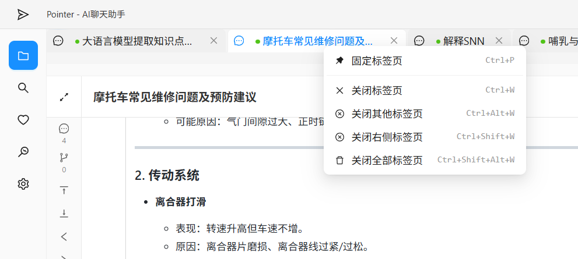Click the expand fullscreen arrows icon

64,97
